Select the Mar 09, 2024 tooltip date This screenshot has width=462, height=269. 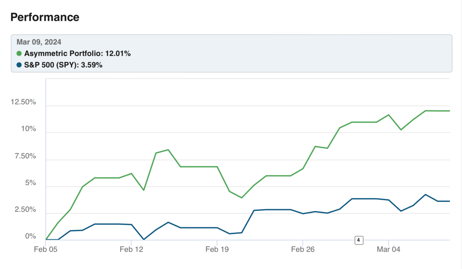[x=39, y=42]
